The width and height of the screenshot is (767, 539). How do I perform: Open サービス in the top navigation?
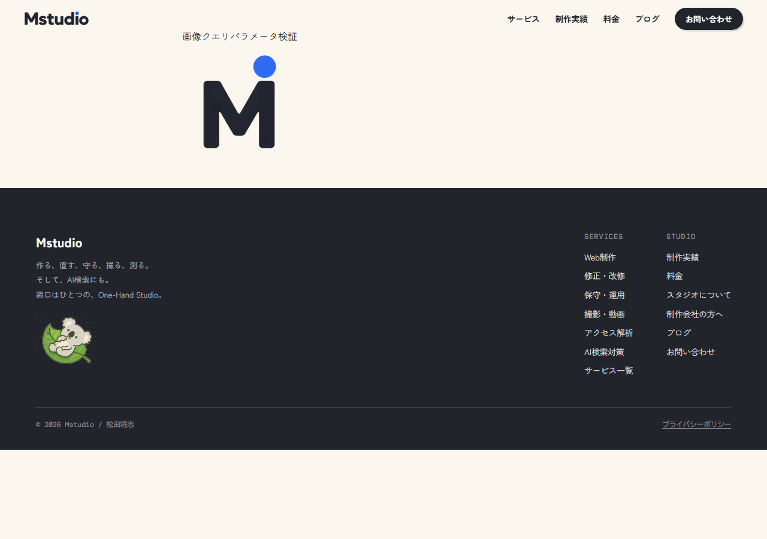[523, 19]
